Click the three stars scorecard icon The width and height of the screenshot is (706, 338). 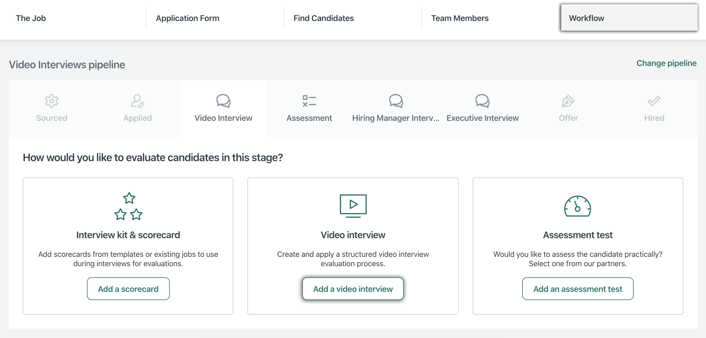128,206
